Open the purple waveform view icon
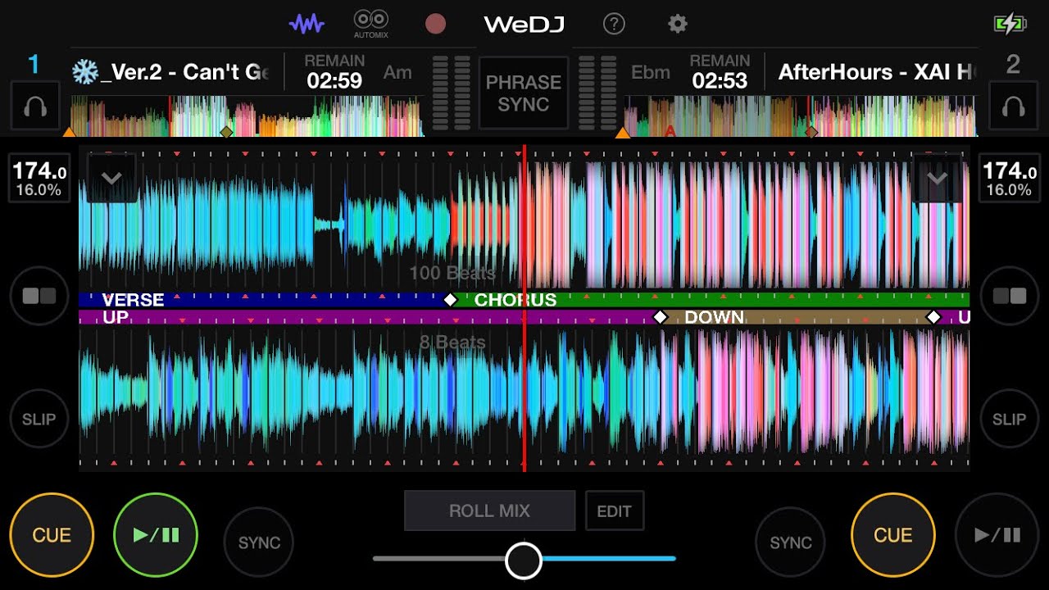The image size is (1049, 590). click(307, 24)
